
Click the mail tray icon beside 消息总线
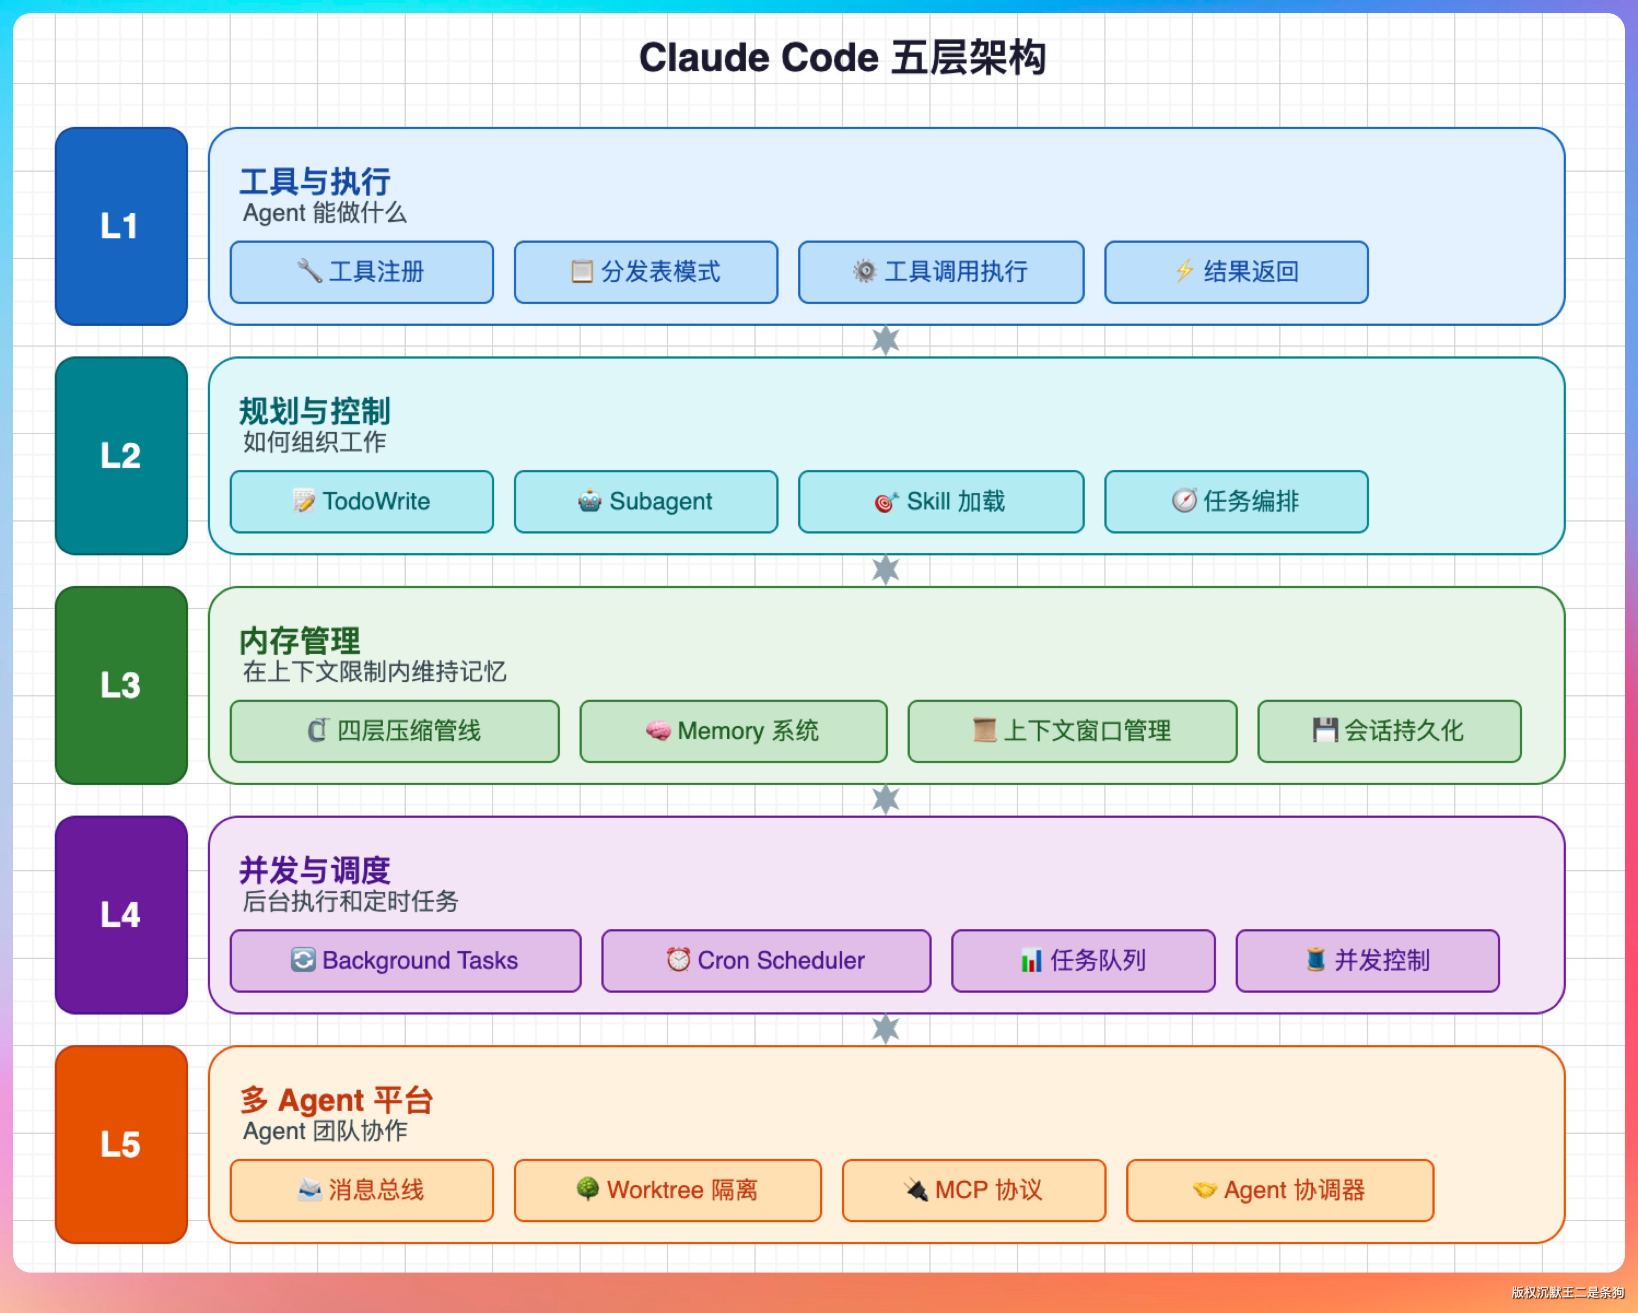(x=310, y=1189)
